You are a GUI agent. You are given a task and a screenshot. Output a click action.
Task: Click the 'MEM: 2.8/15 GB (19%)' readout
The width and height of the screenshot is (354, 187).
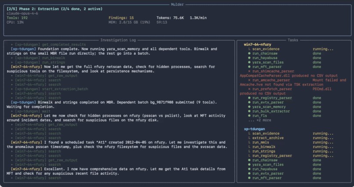pos(130,22)
